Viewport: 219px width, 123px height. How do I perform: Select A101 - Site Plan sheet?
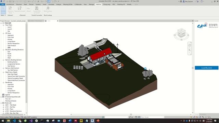tap(10, 107)
